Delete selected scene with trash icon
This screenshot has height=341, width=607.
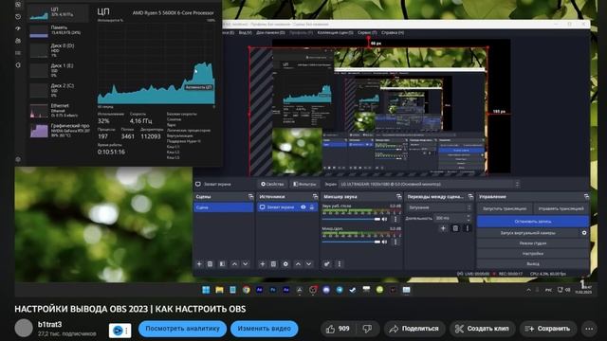pos(210,264)
